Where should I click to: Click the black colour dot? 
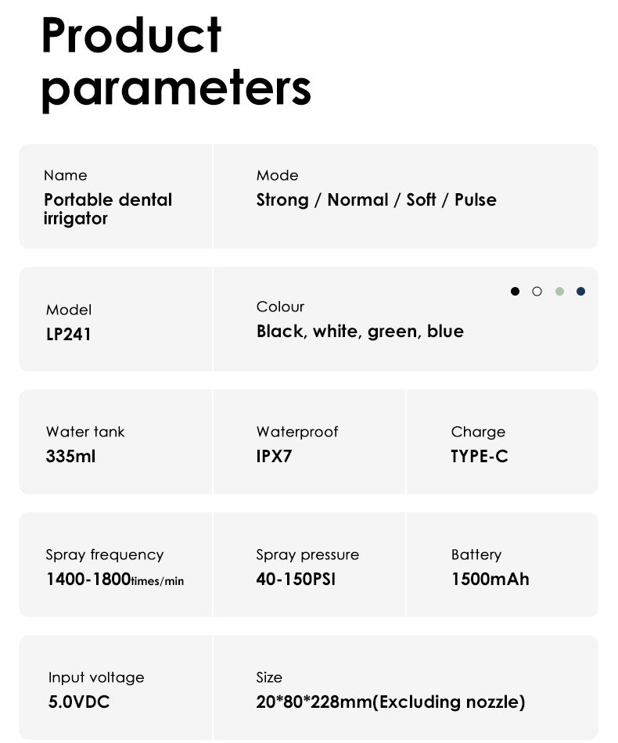515,291
